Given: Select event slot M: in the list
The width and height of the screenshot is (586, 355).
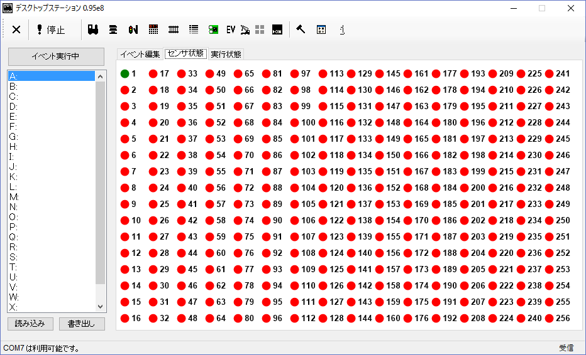Looking at the screenshot, I should click(x=52, y=197).
